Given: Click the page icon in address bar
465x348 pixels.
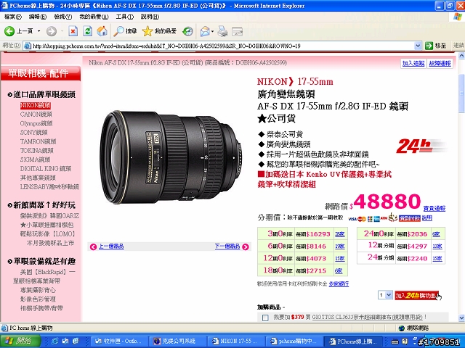Looking at the screenshot, I should pyautogui.click(x=28, y=46).
